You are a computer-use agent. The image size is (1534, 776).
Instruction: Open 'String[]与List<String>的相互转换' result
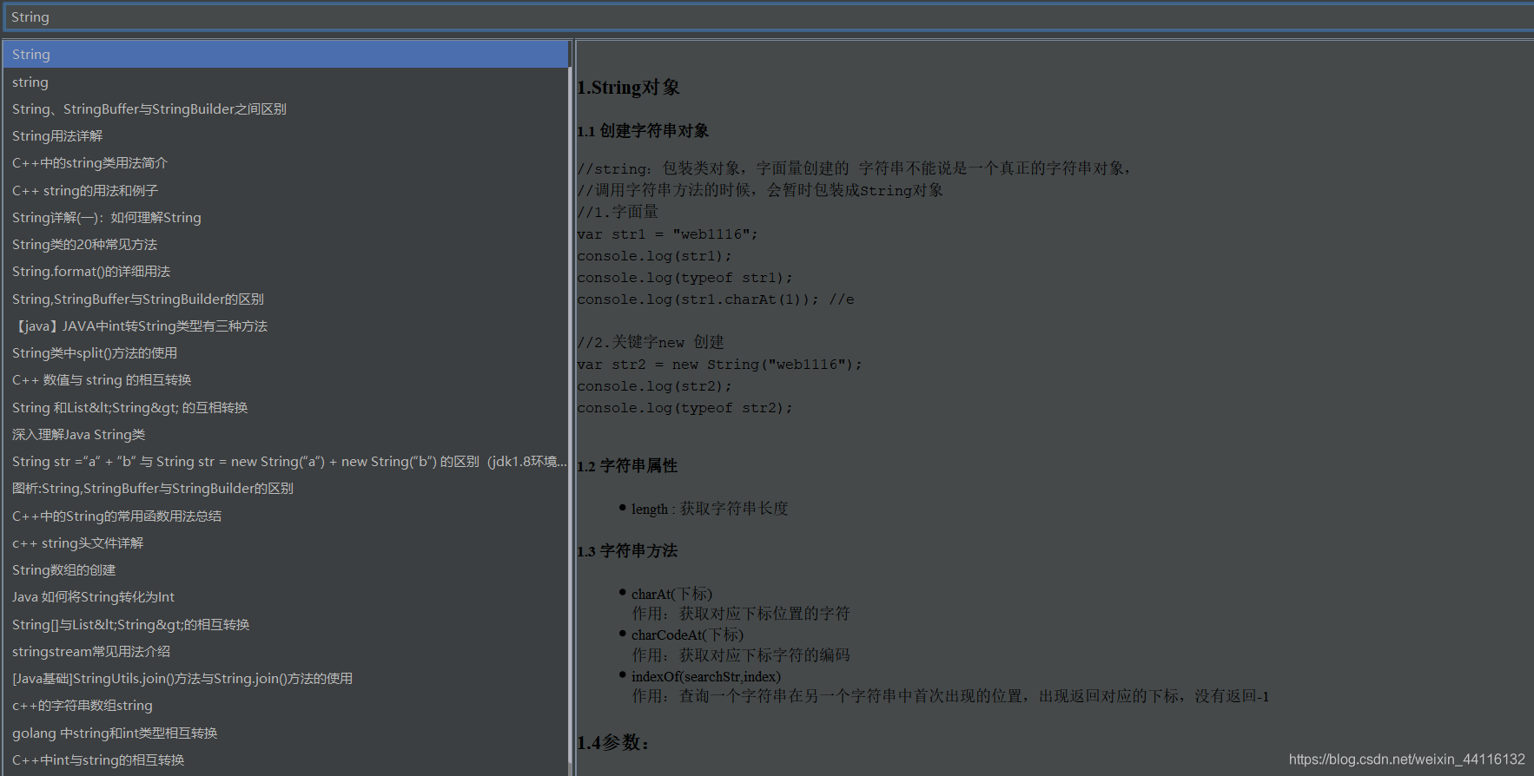[286, 624]
